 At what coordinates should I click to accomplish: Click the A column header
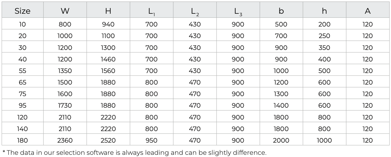pos(368,11)
